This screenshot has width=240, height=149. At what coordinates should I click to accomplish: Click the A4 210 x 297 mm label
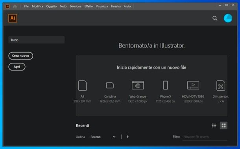click(82, 99)
